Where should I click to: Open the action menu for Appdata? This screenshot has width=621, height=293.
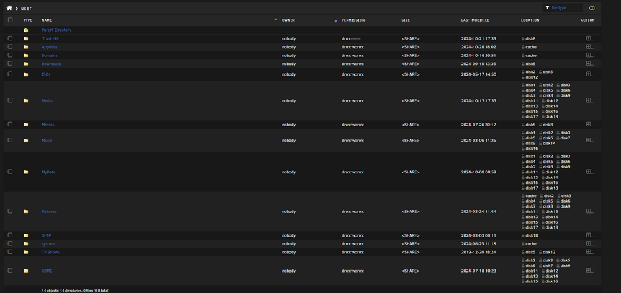(590, 46)
